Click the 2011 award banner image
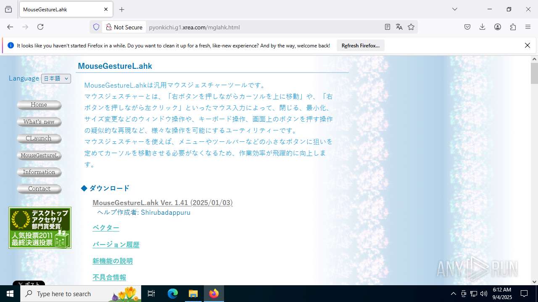The height and width of the screenshot is (302, 538). click(x=40, y=228)
